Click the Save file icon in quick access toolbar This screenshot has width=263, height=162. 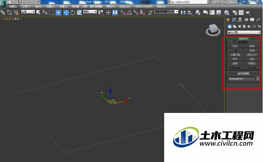[x=20, y=2]
